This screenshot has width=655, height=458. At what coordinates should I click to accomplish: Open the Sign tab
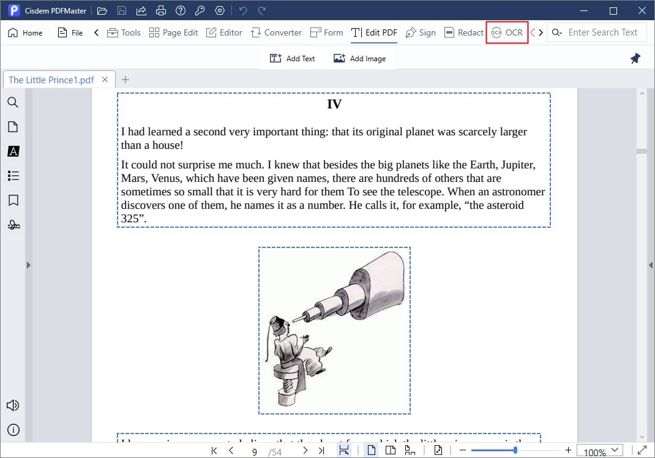pyautogui.click(x=421, y=32)
